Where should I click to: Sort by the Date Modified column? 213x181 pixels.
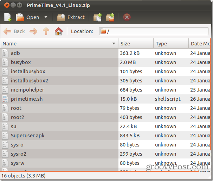coord(200,44)
